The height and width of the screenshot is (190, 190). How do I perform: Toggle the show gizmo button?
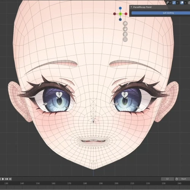coord(174,3)
